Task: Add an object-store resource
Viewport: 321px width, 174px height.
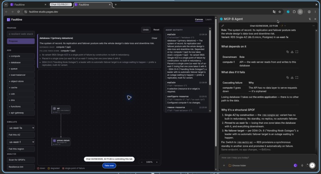Action: pos(21,81)
